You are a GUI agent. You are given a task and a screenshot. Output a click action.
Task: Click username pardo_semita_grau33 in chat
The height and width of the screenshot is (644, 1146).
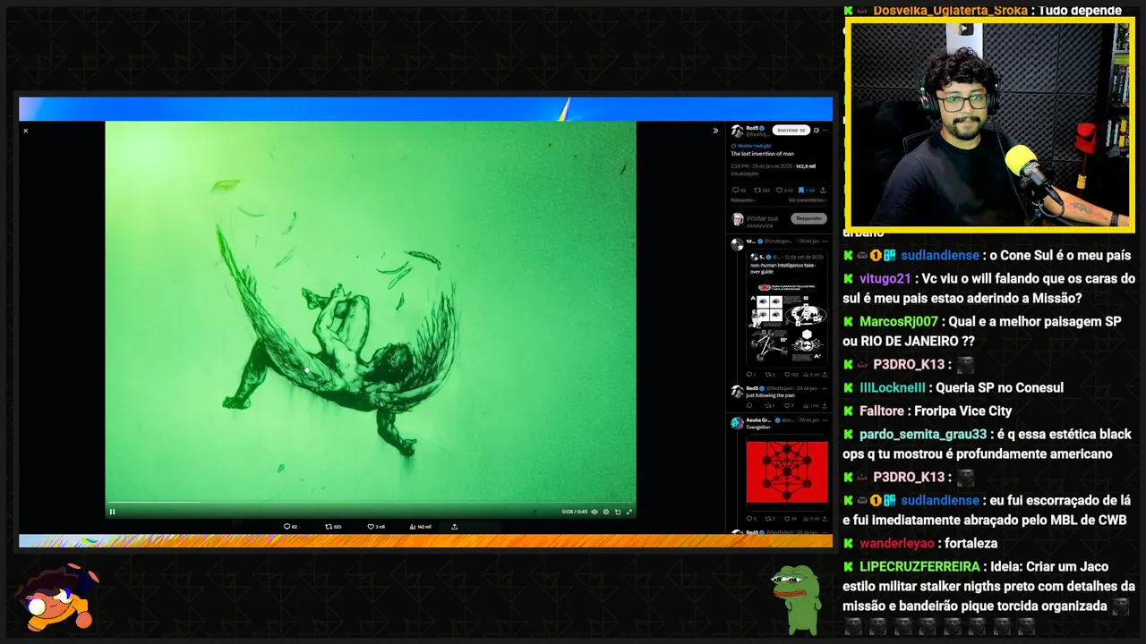pyautogui.click(x=923, y=434)
